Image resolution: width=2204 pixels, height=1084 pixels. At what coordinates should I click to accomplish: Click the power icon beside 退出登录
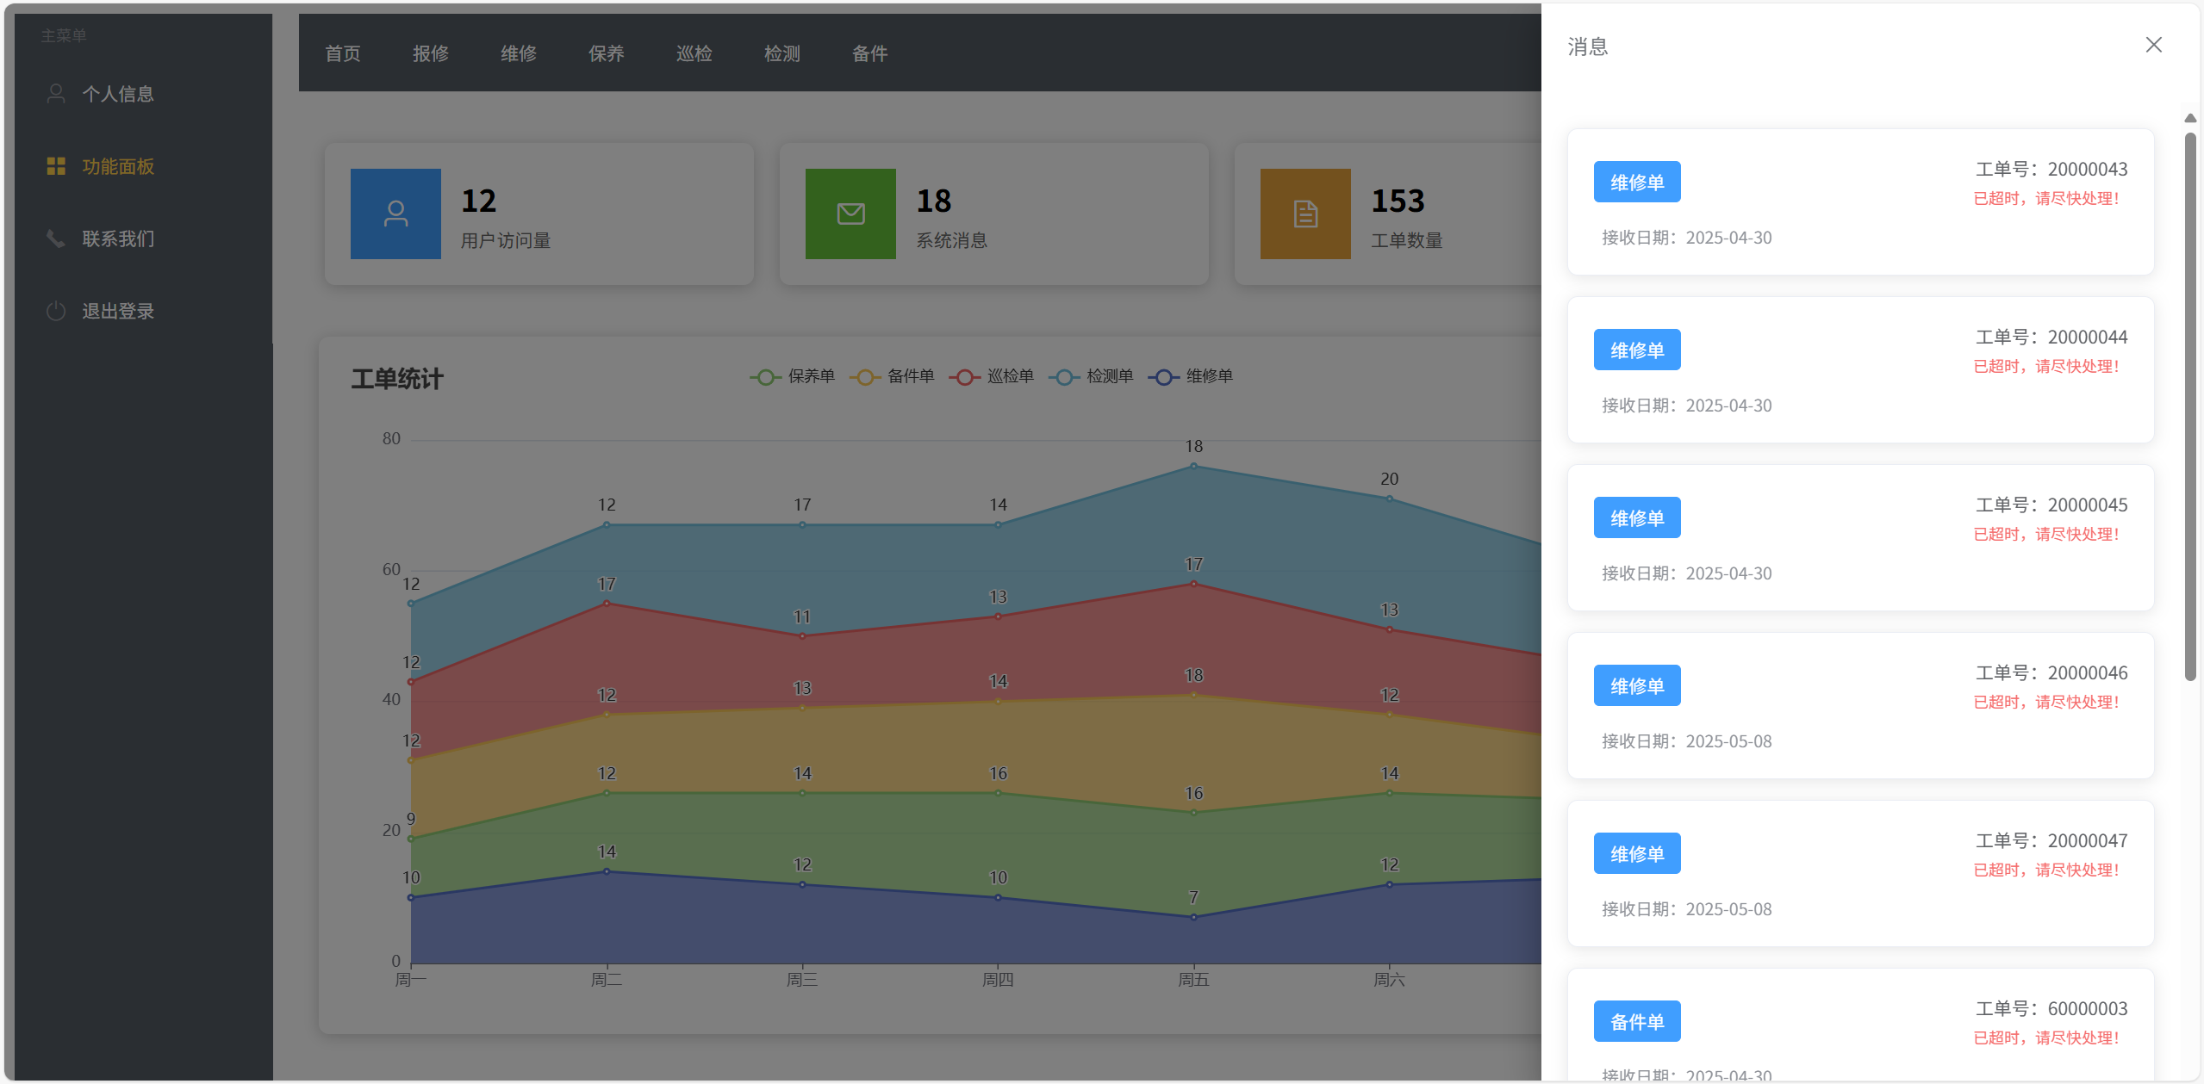56,311
